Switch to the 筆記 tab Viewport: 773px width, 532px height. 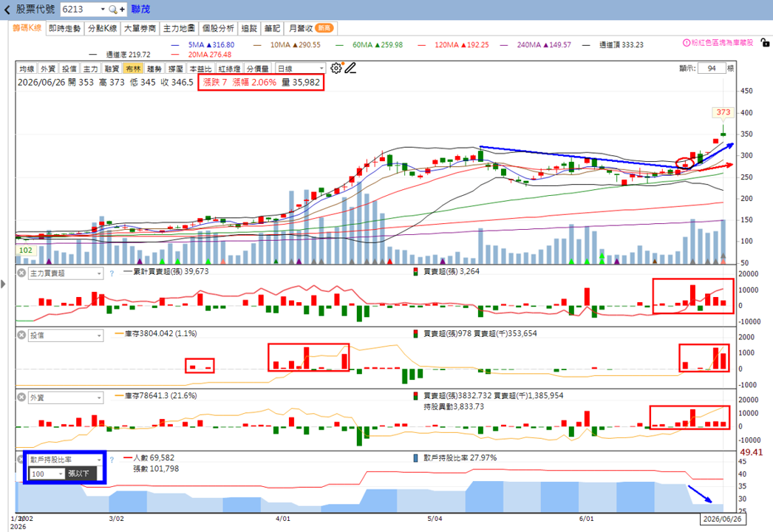(272, 29)
